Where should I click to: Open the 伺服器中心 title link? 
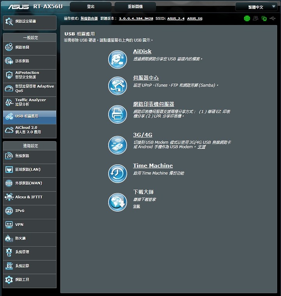146,78
